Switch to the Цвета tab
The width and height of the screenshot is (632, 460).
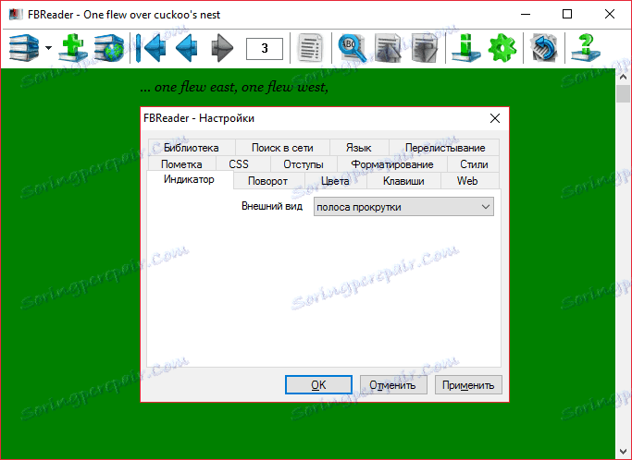pyautogui.click(x=335, y=181)
